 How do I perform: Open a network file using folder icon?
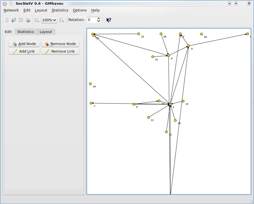tap(14, 20)
